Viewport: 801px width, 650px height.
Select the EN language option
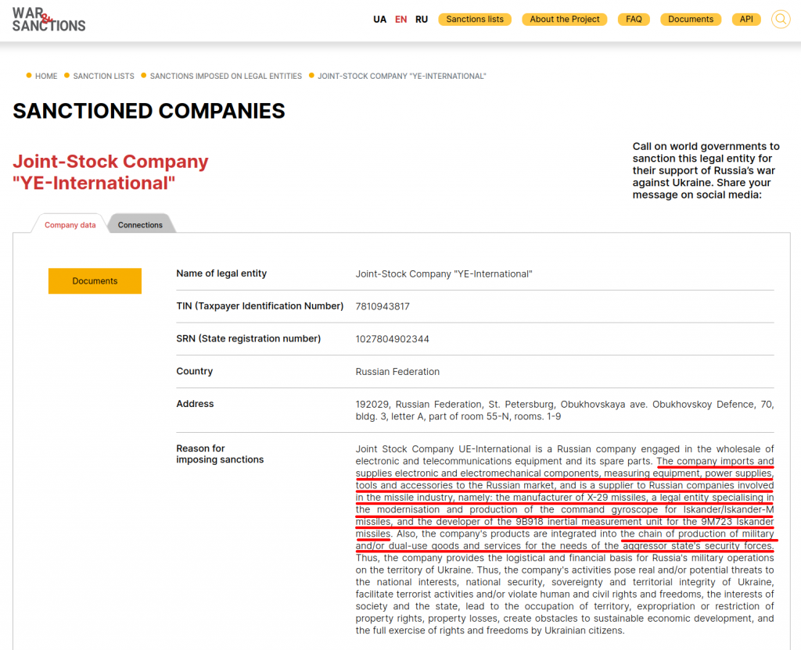coord(400,20)
